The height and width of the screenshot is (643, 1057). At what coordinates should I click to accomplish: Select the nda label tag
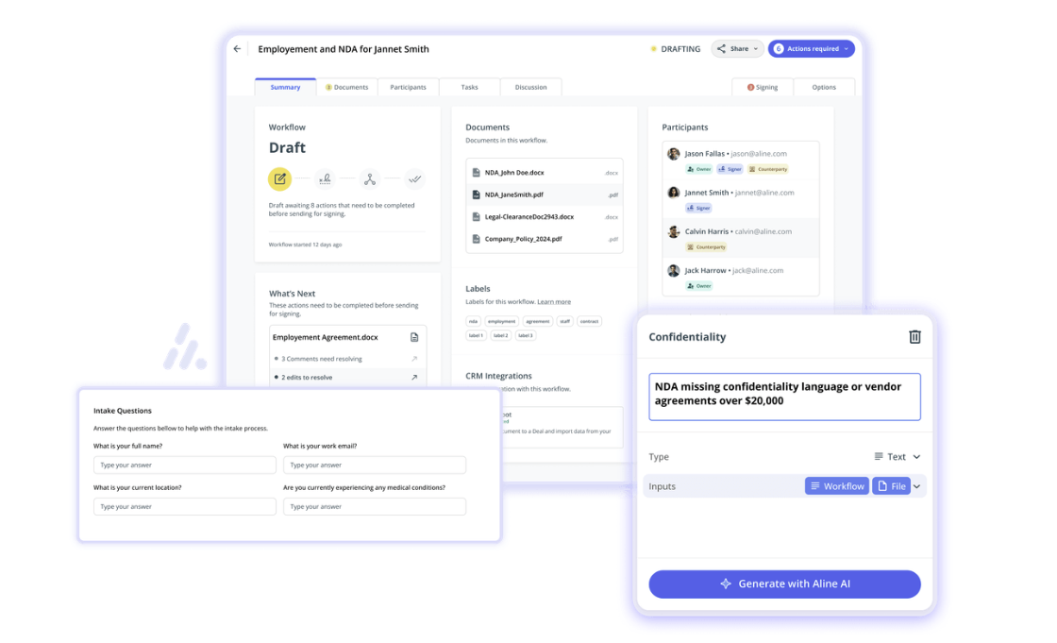[x=473, y=321]
